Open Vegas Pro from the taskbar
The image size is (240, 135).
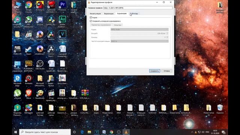point(97,132)
